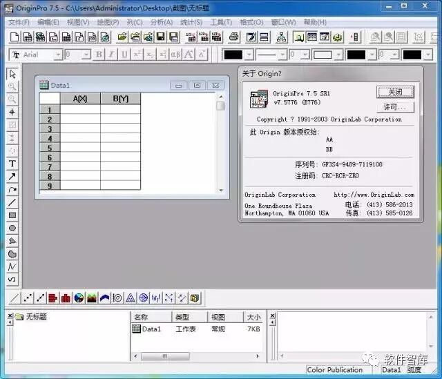Click the Pie chart plot icon
Image resolution: width=442 pixels, height=379 pixels.
pyautogui.click(x=79, y=298)
